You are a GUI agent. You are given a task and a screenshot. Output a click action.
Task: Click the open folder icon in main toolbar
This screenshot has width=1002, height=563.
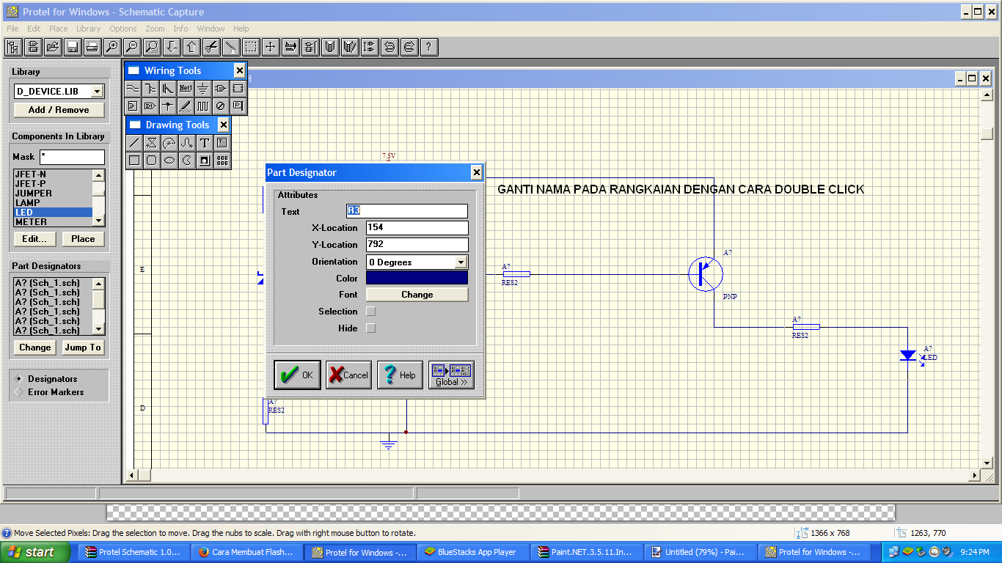pos(52,47)
